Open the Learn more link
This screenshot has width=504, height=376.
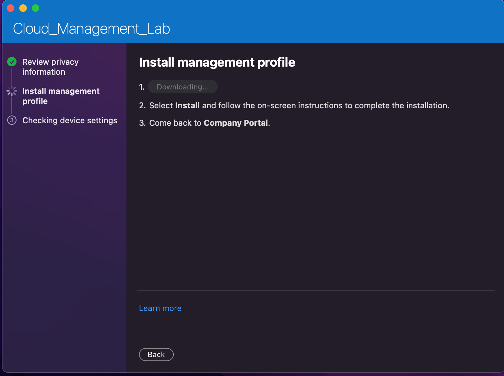160,308
